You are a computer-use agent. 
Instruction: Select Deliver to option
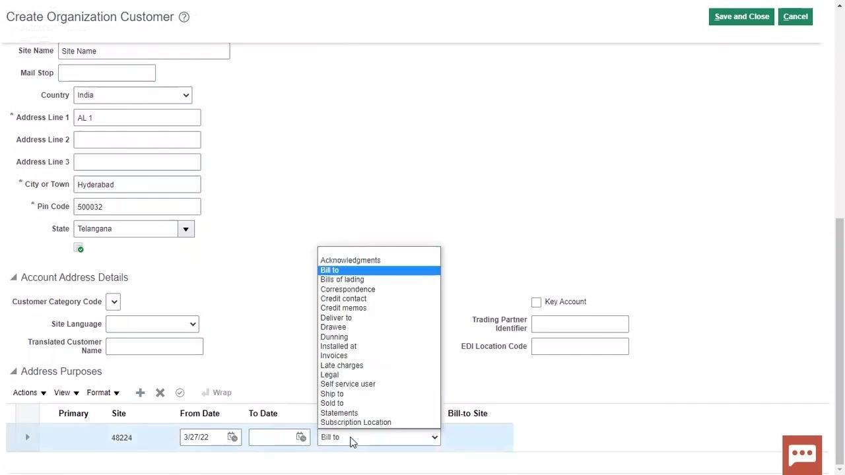pyautogui.click(x=379, y=318)
